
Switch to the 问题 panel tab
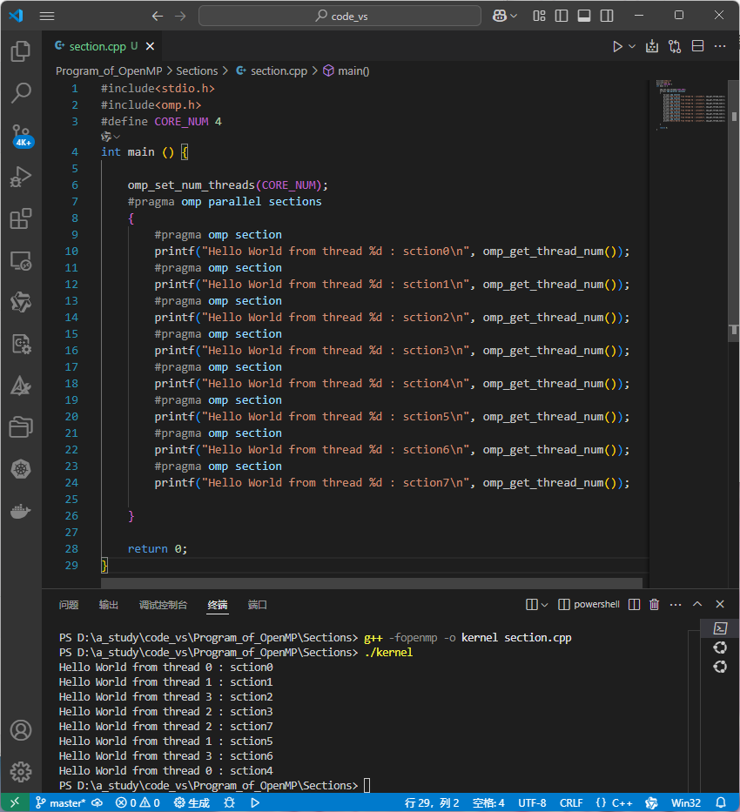point(69,605)
